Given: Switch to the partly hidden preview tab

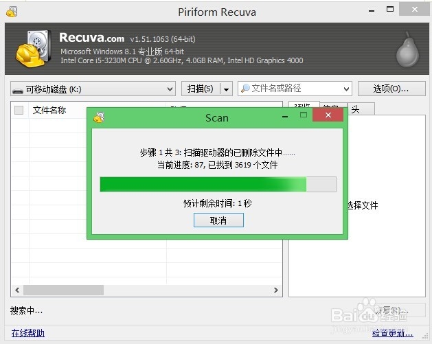Looking at the screenshot, I should click(304, 105).
